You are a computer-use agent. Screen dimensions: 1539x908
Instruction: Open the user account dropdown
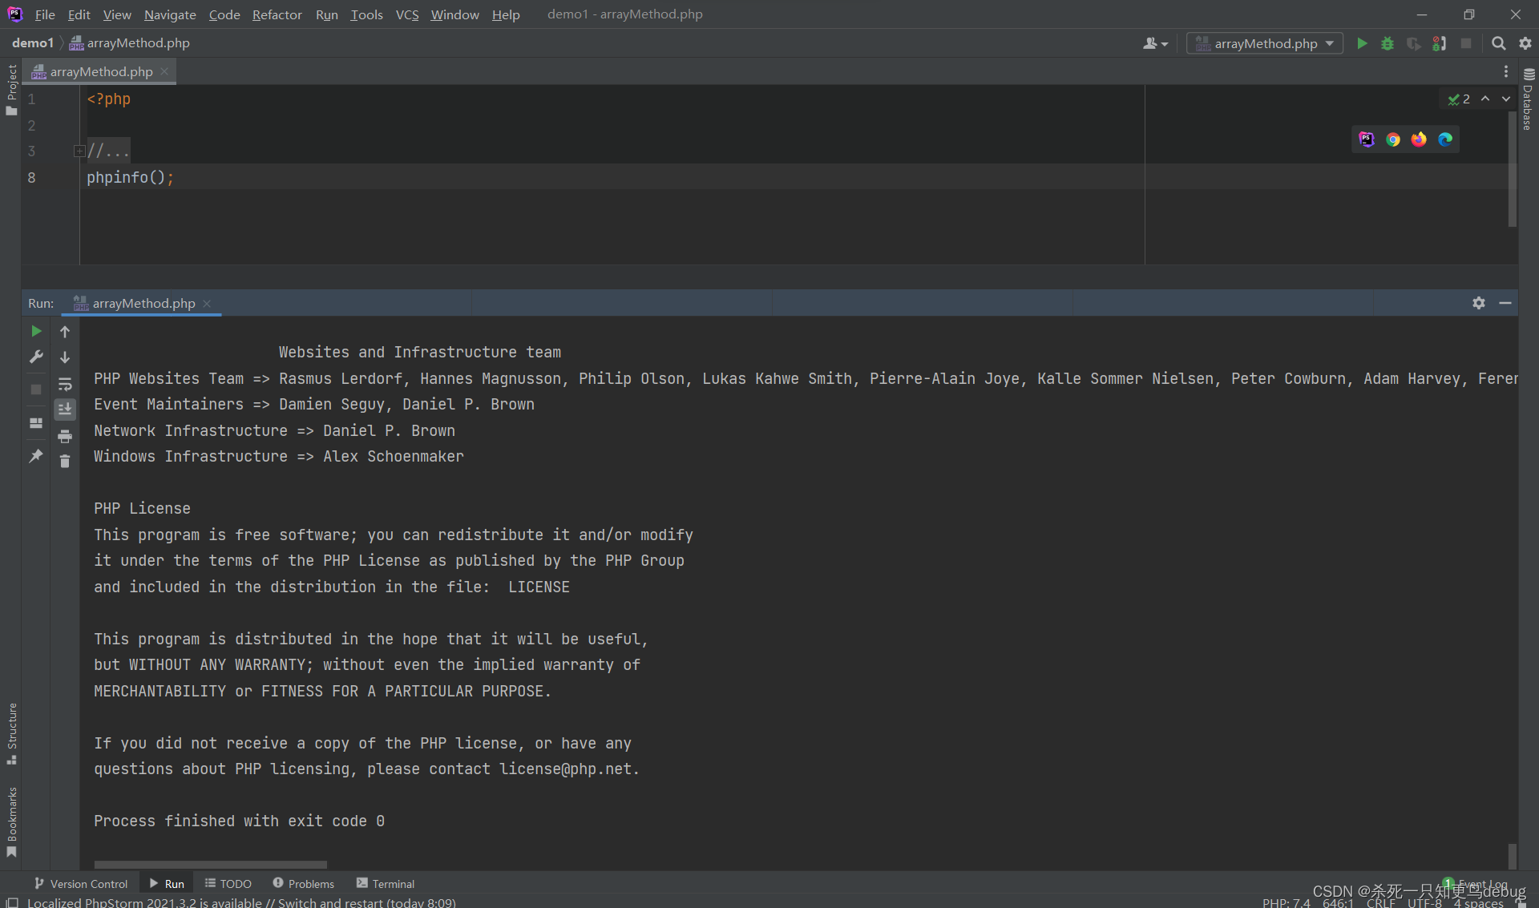click(1155, 43)
